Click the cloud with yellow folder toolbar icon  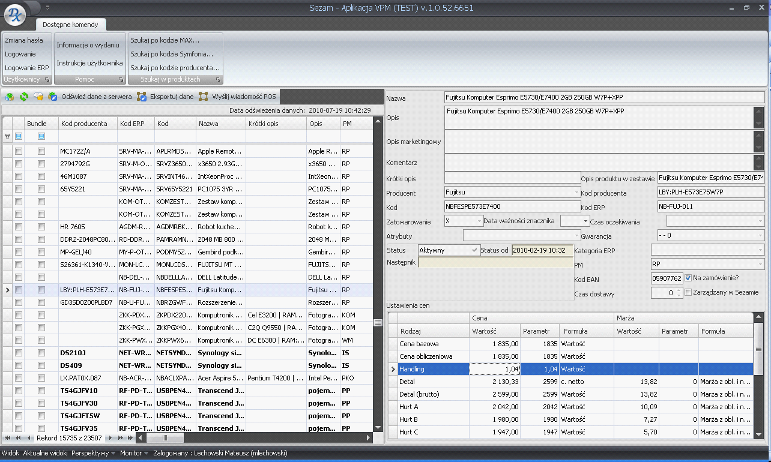(38, 97)
